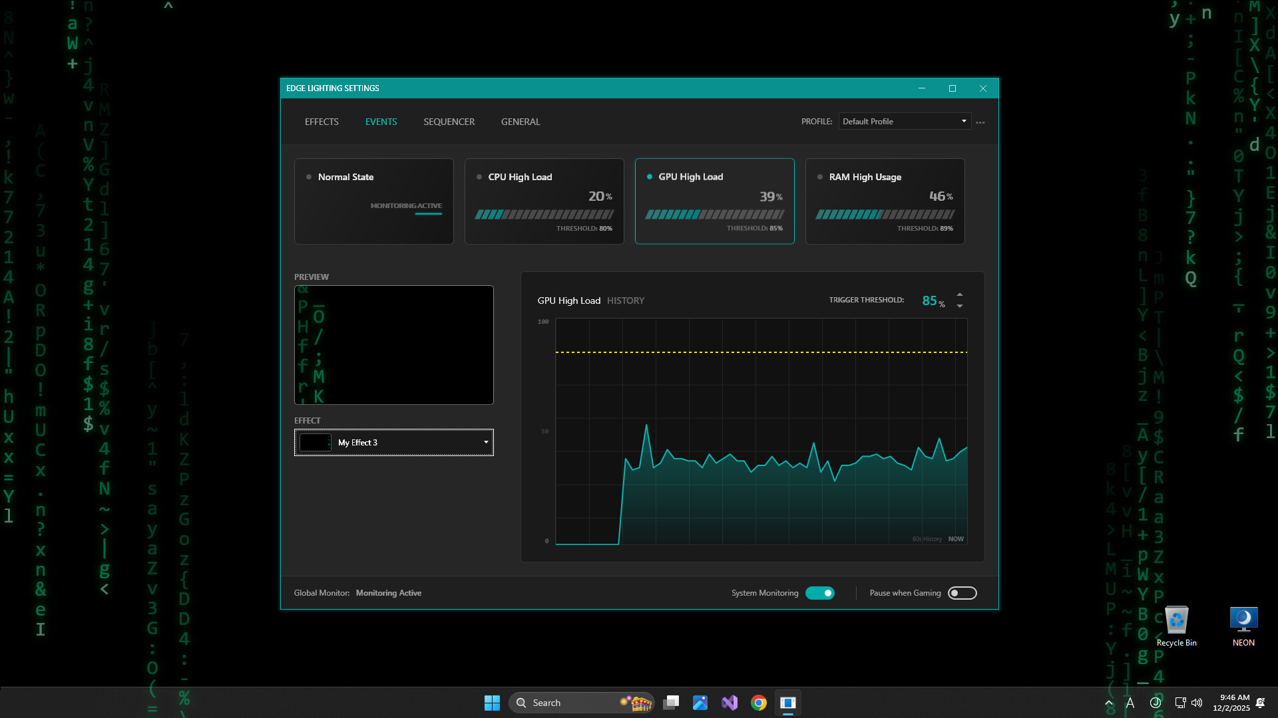Click the color swatch beside My Effect 3
1278x718 pixels.
pos(315,442)
